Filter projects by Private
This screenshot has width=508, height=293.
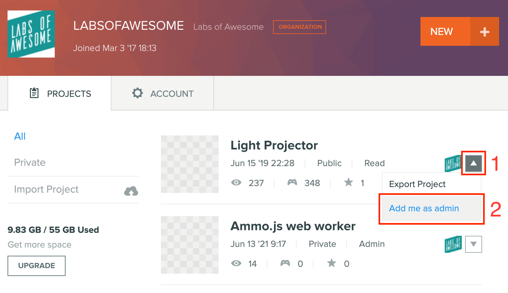click(30, 163)
